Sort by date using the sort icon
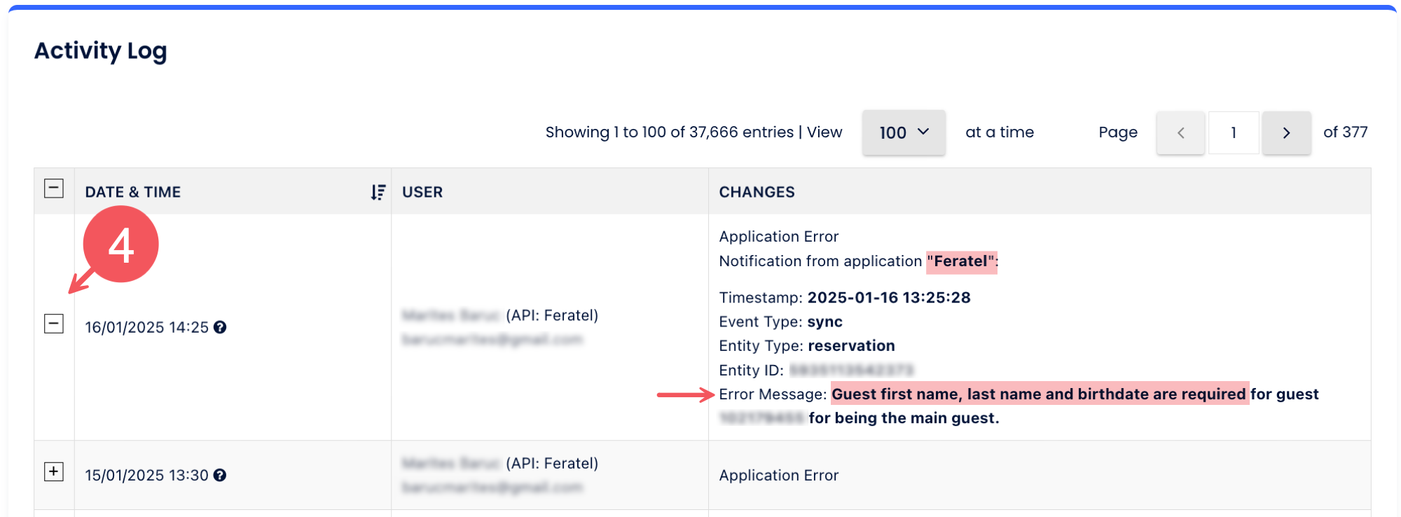This screenshot has height=517, width=1401. point(378,192)
